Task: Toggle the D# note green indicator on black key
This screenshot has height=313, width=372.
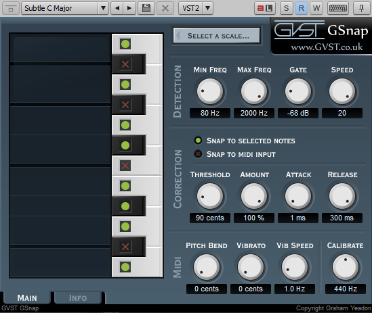Action: point(125,206)
